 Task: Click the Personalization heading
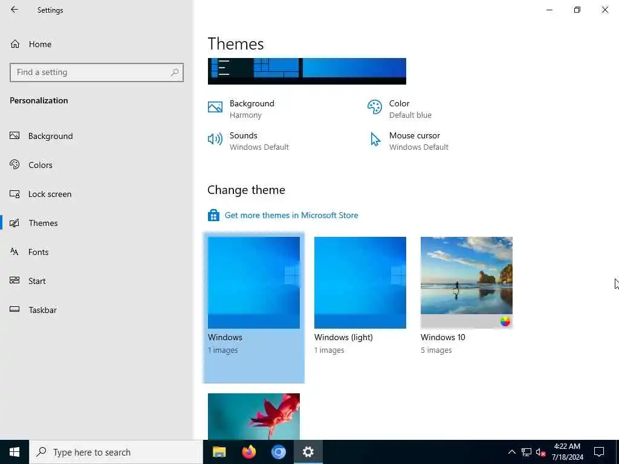pyautogui.click(x=39, y=100)
